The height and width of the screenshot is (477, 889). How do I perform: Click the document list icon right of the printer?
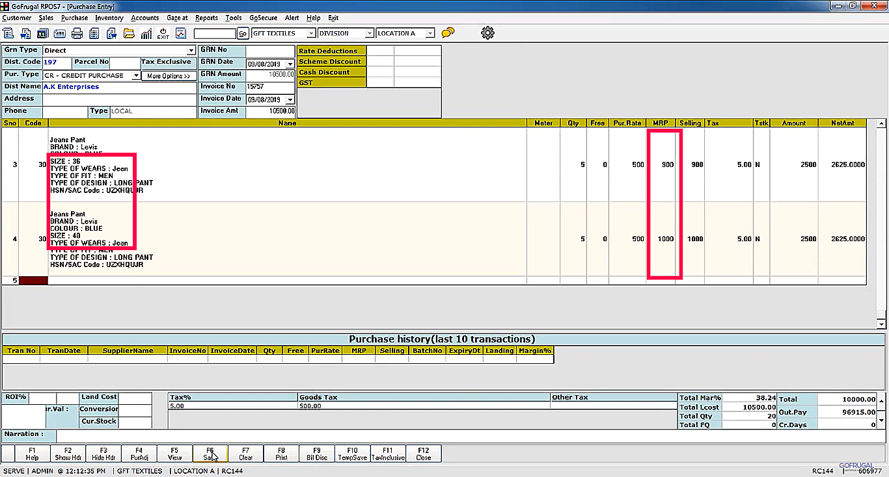coord(94,33)
